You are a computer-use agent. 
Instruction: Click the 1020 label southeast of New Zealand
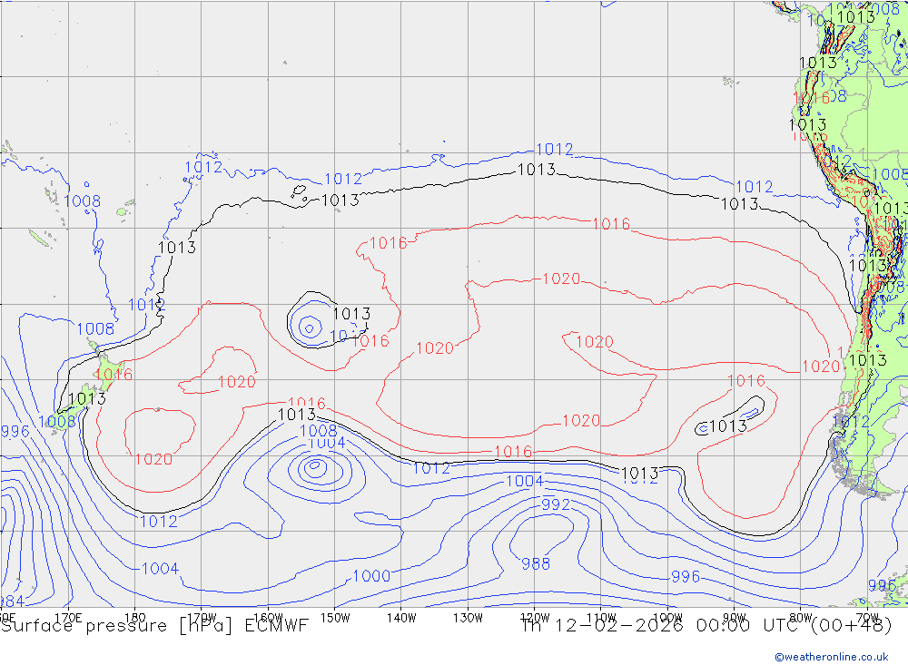[153, 459]
